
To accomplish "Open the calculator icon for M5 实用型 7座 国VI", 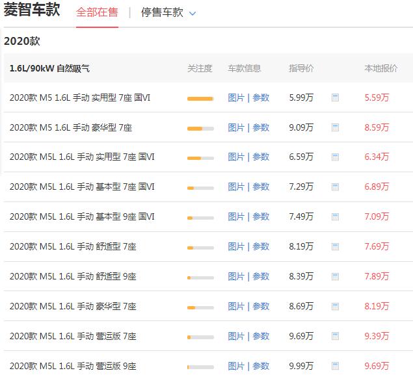I will coord(335,97).
